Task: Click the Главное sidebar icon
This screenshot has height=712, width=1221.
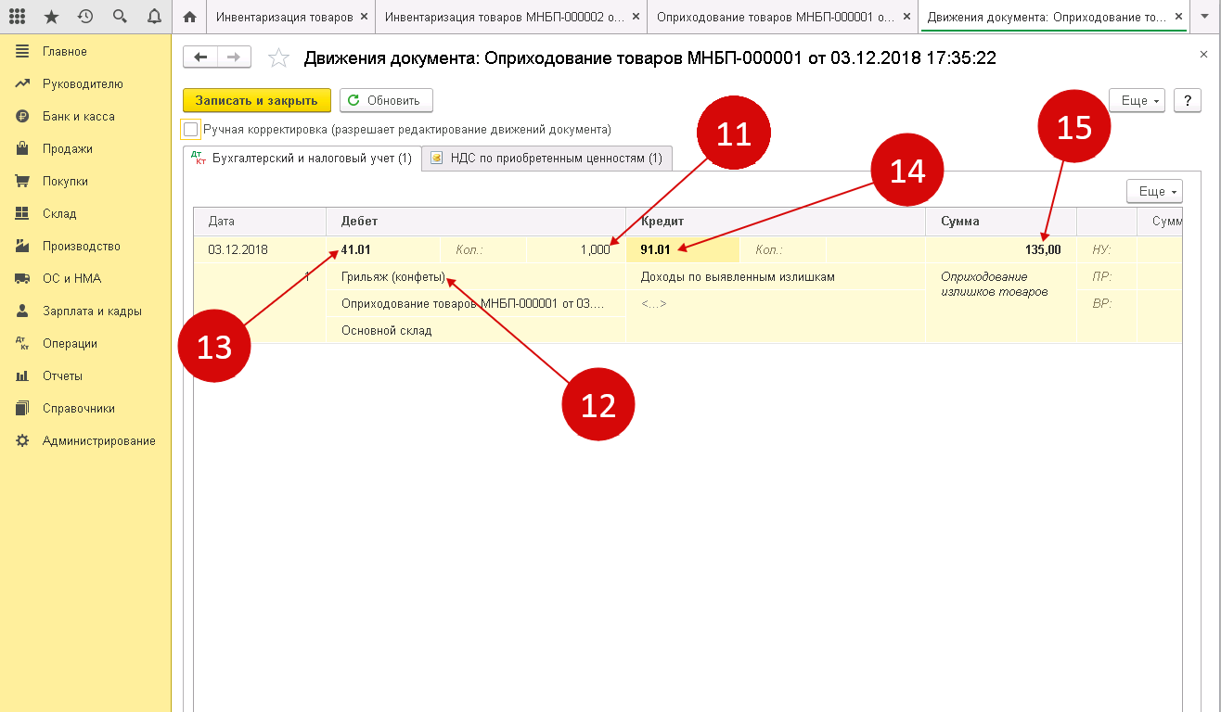Action: (x=22, y=52)
